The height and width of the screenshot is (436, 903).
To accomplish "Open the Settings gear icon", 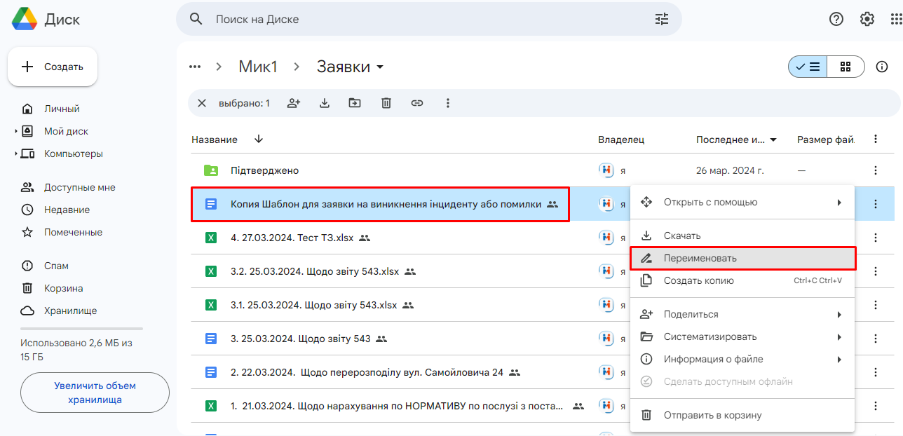I will click(867, 19).
